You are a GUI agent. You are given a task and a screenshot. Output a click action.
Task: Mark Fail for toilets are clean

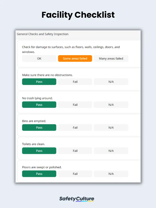coord(75,151)
